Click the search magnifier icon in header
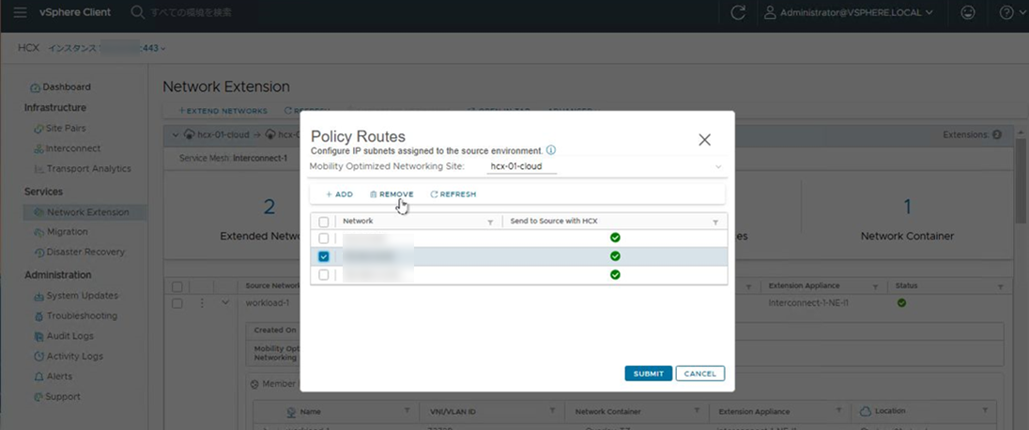 [137, 12]
